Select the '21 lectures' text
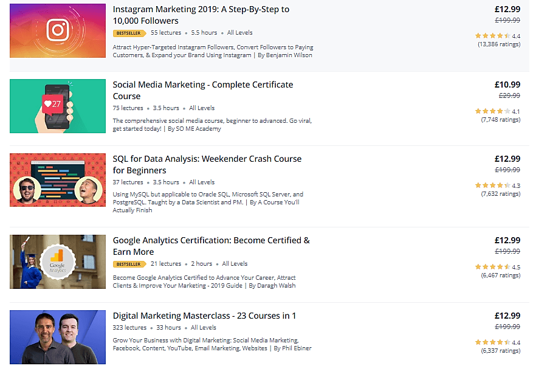The image size is (533, 374). point(166,264)
